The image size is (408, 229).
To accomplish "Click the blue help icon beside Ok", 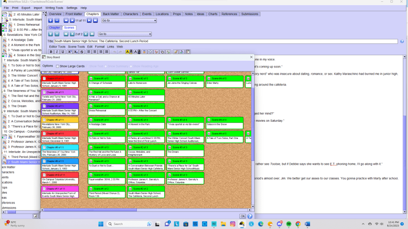I will coord(250,216).
